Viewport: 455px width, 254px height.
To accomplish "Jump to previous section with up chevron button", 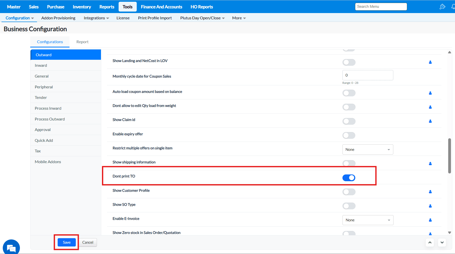I will [430, 242].
